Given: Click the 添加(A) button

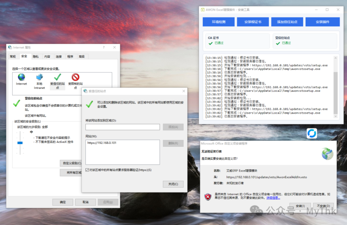Looking at the screenshot, I should (x=173, y=127).
